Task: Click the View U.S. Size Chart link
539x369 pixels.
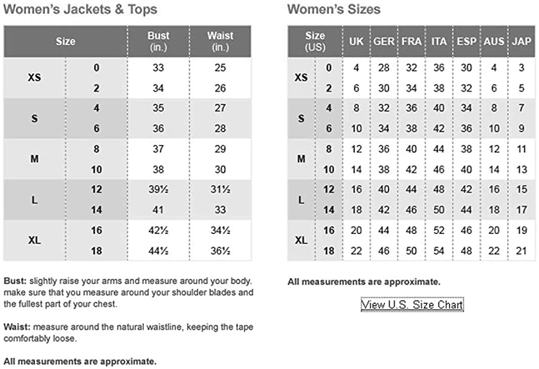Action: tap(412, 305)
